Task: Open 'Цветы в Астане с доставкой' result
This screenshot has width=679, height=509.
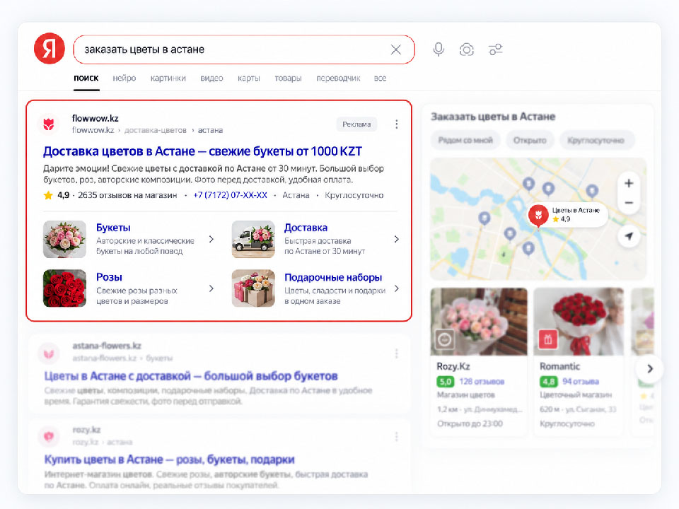Action: point(191,376)
